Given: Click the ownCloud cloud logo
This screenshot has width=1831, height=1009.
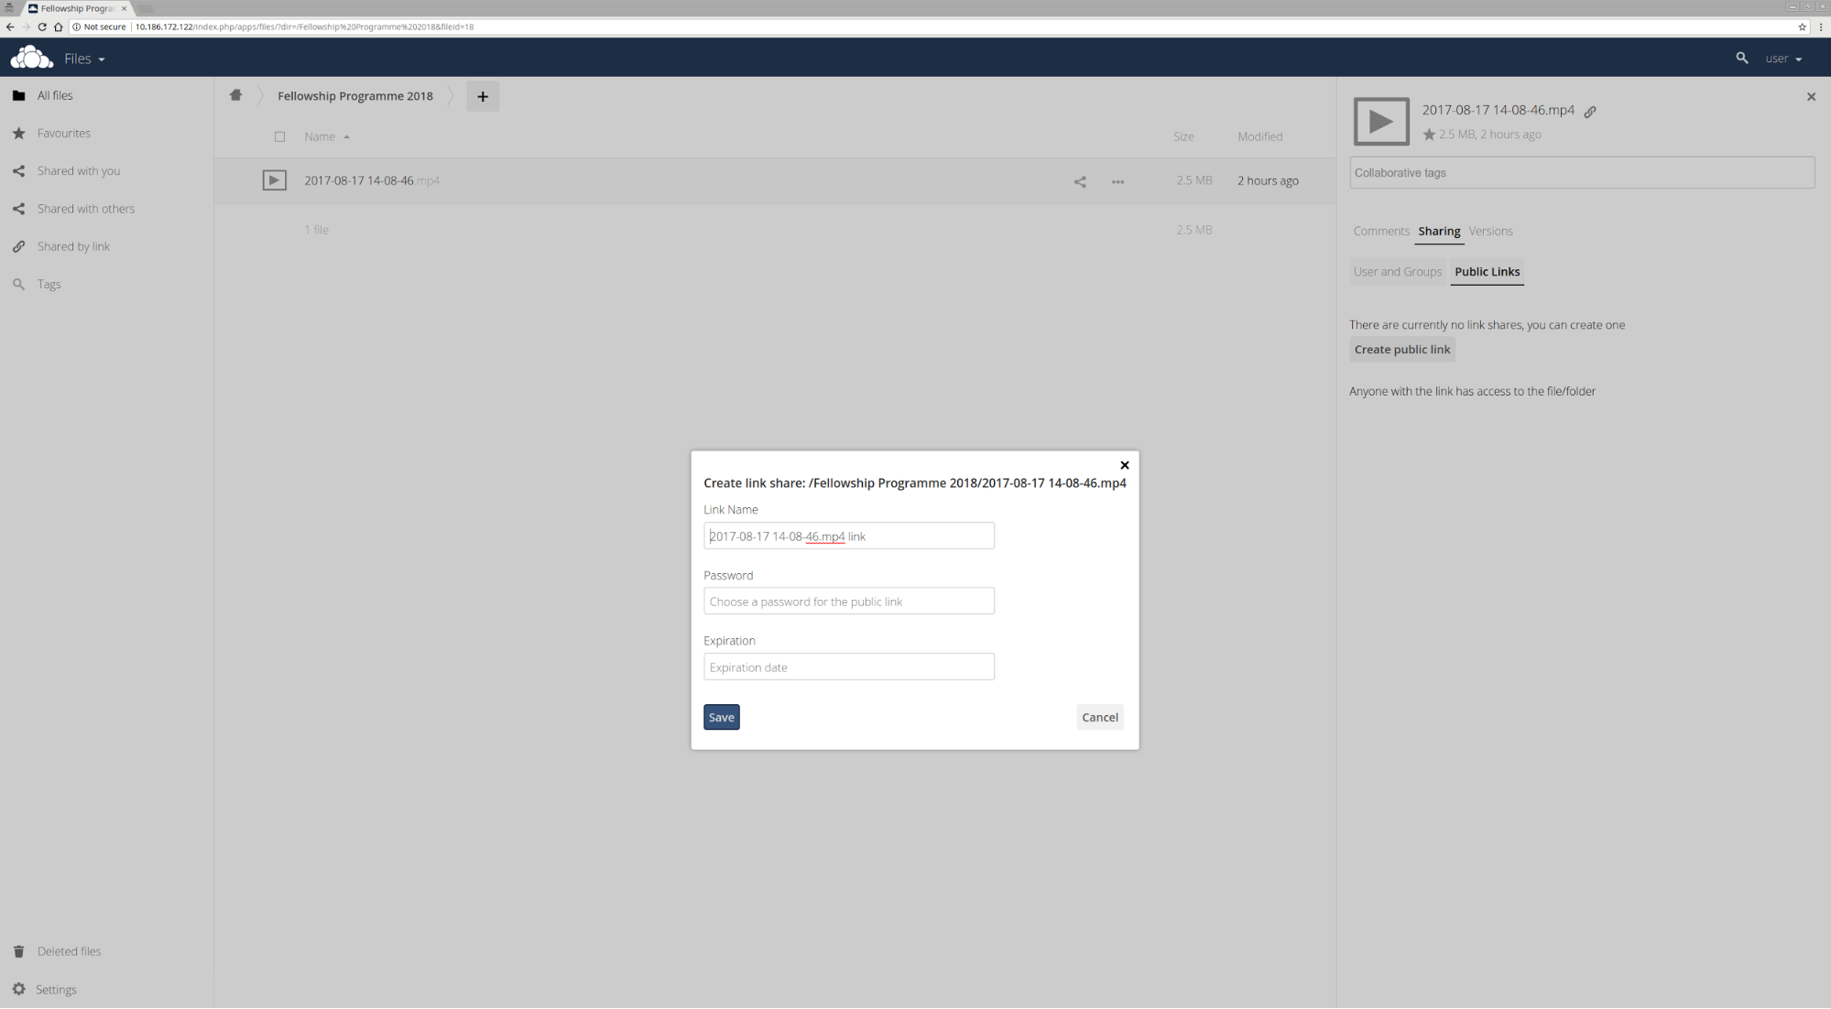Looking at the screenshot, I should [30, 57].
